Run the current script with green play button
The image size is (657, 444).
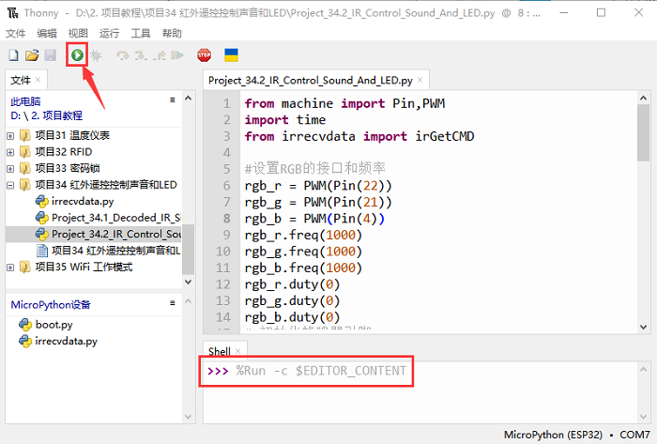coord(77,55)
